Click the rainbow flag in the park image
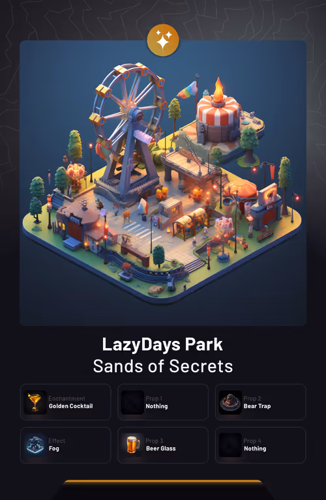326x500 pixels. [x=188, y=90]
